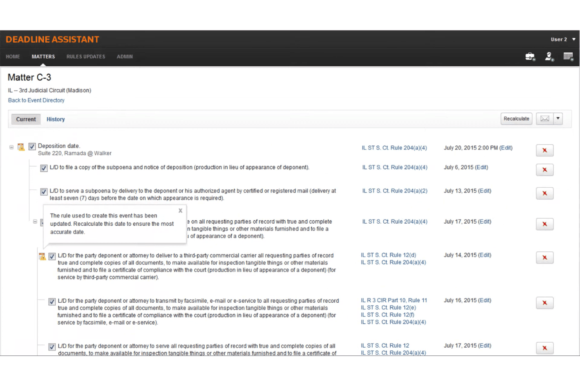Go to the HOME menu
Image resolution: width=580 pixels, height=386 pixels.
click(13, 57)
